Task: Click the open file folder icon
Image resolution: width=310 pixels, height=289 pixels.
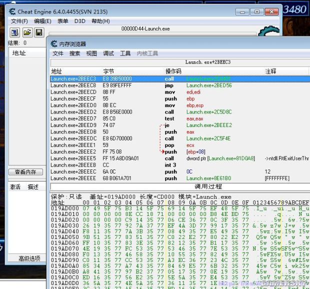Action: tap(26, 32)
